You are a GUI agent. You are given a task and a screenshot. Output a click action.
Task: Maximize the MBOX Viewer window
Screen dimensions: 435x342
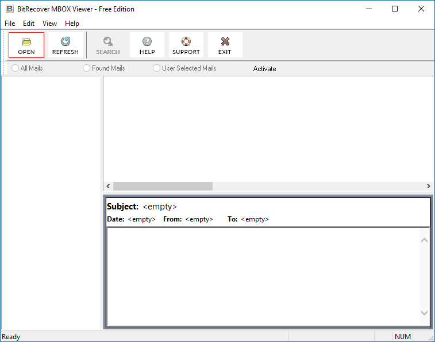coord(395,9)
